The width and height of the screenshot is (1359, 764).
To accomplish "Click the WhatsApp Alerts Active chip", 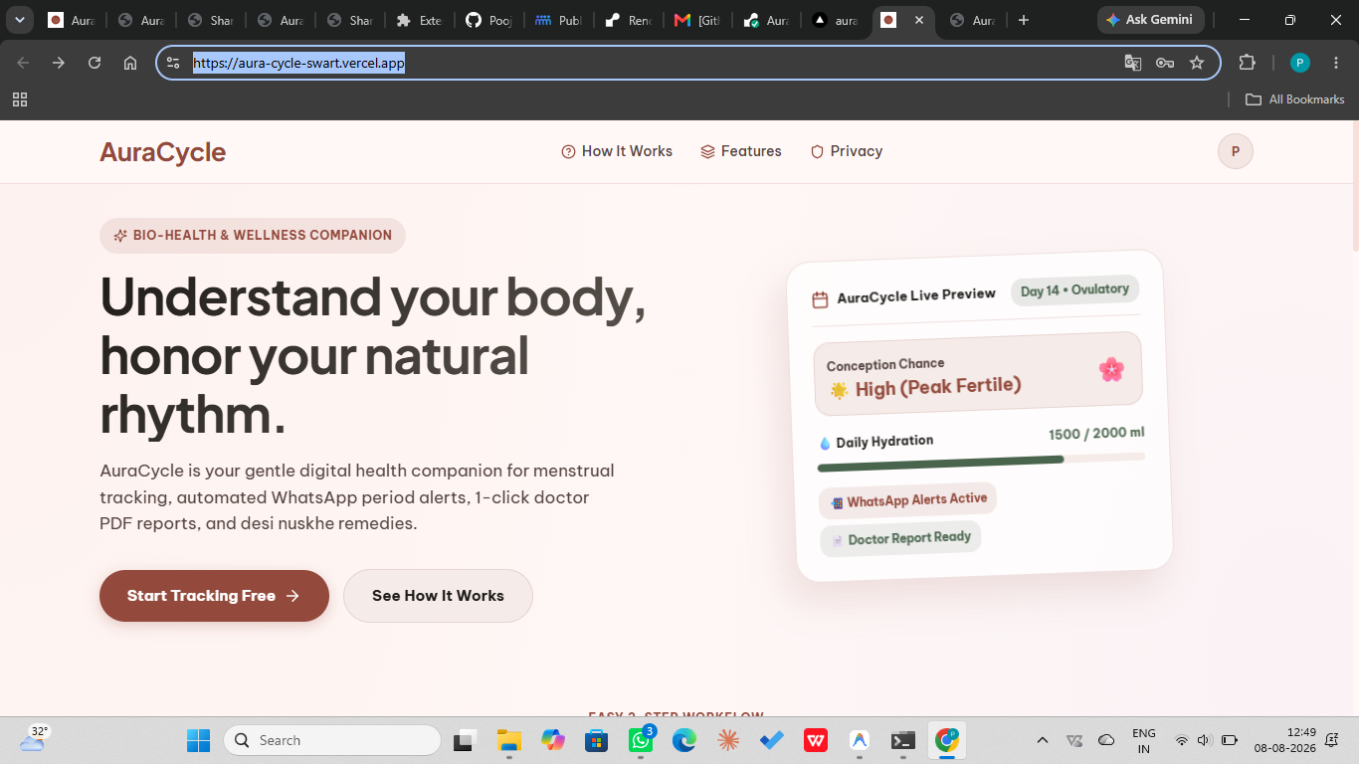I will coord(907,500).
